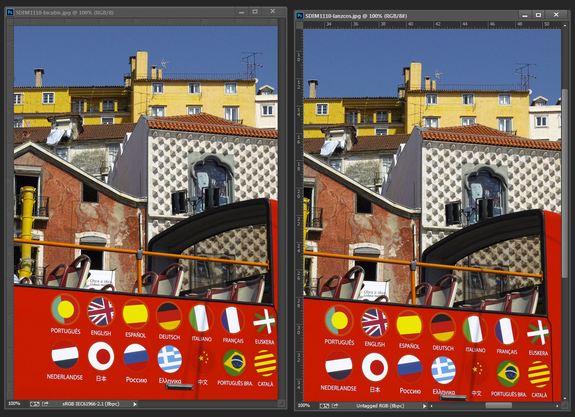Minimize the SDIM1110-bicubic.jpg window
The height and width of the screenshot is (417, 575).
(x=241, y=12)
